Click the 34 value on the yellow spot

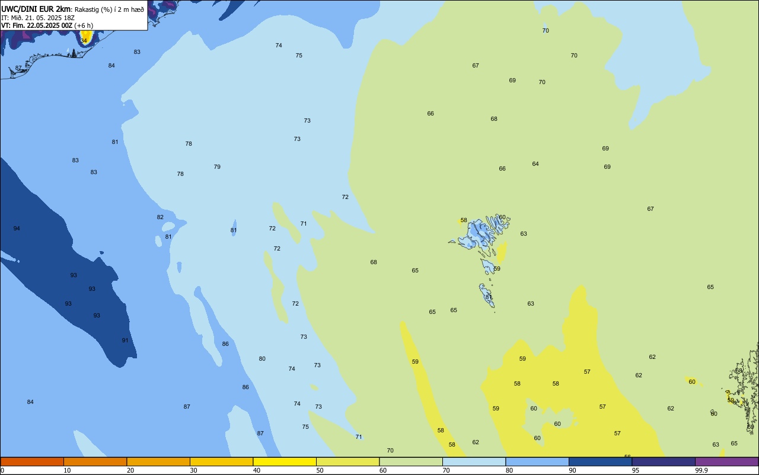click(x=84, y=40)
